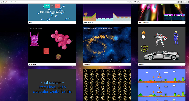The height and width of the screenshot is (101, 189).
Task: Click the tracking protection shield icon
Action: [x=4, y=2]
